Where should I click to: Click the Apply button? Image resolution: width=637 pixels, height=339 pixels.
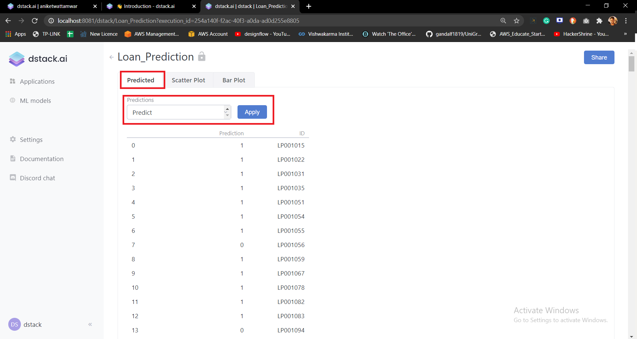[252, 112]
